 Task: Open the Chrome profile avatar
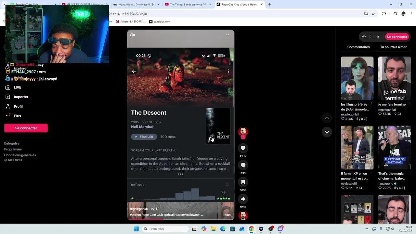pos(403,14)
